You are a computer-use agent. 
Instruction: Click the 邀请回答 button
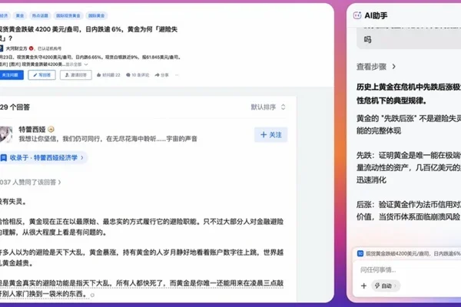[x=76, y=75]
